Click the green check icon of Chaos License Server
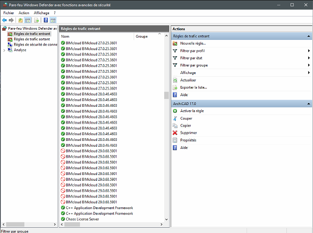Image resolution: width=313 pixels, height=233 pixels. coord(63,219)
